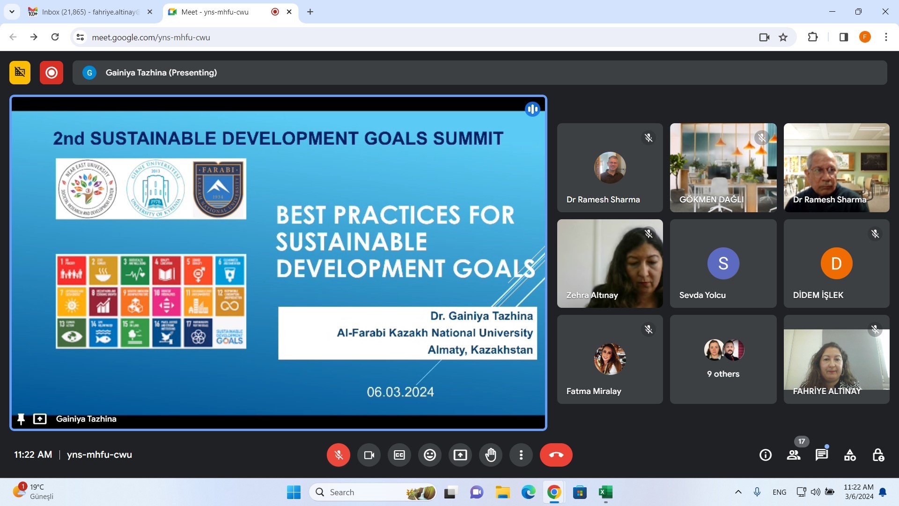Open the Activities shapes icon

(x=849, y=455)
